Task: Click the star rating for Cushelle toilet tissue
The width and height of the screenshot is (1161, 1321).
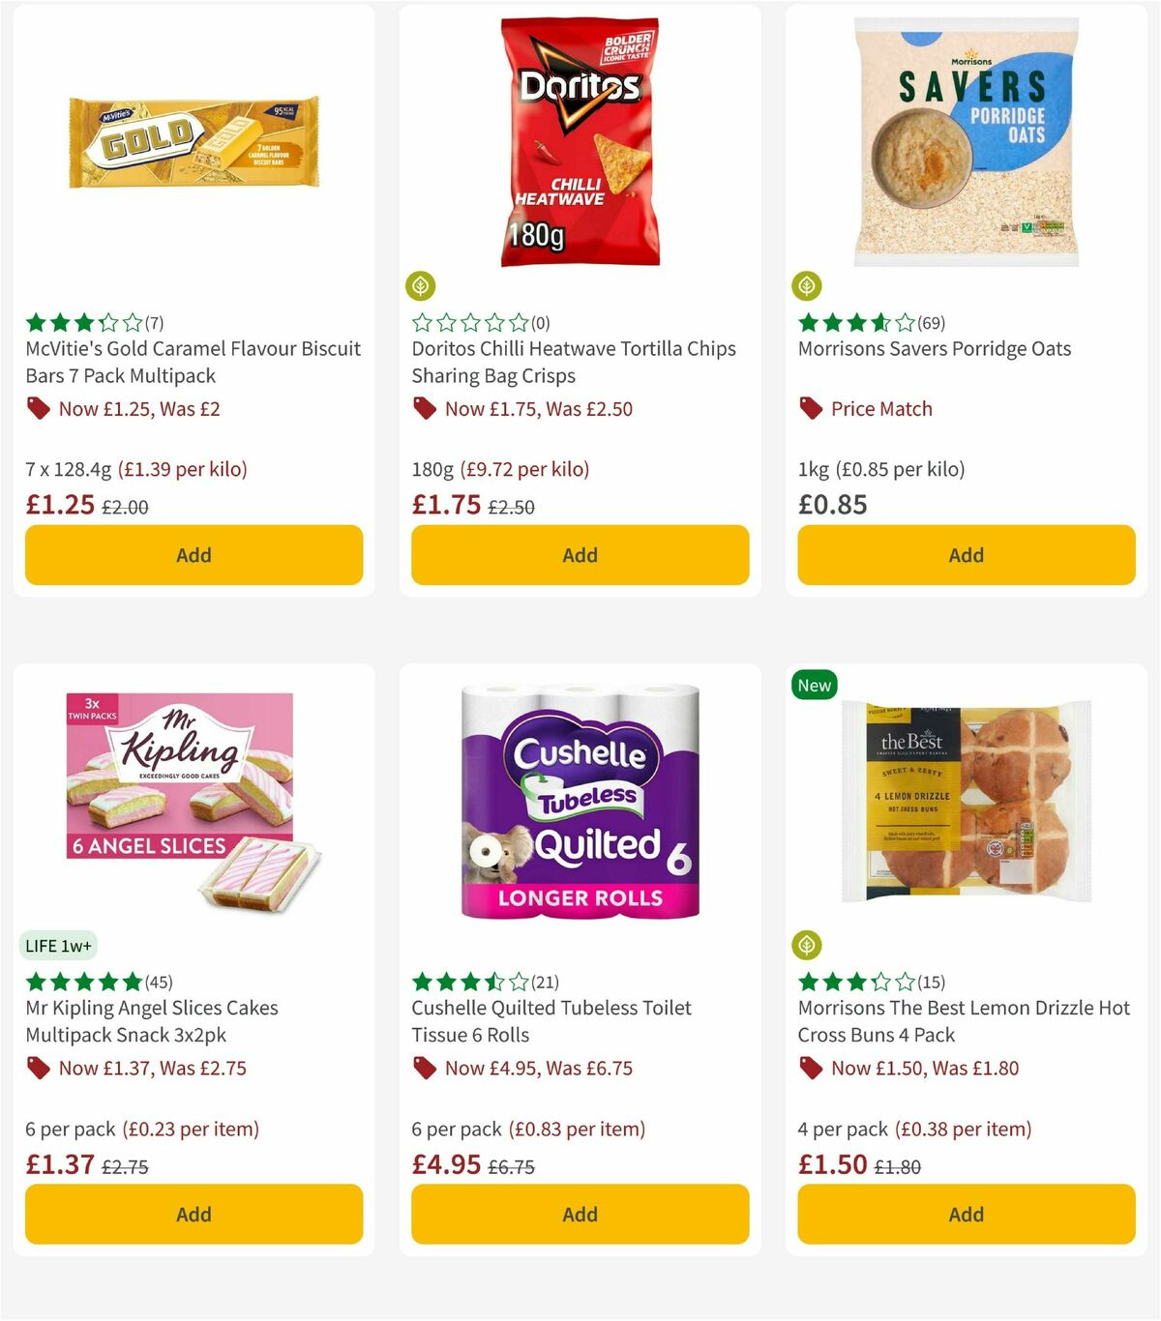Action: [469, 982]
